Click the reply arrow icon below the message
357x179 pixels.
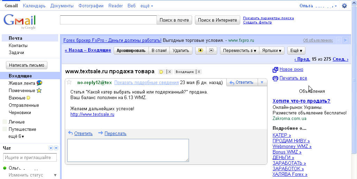(x=70, y=133)
